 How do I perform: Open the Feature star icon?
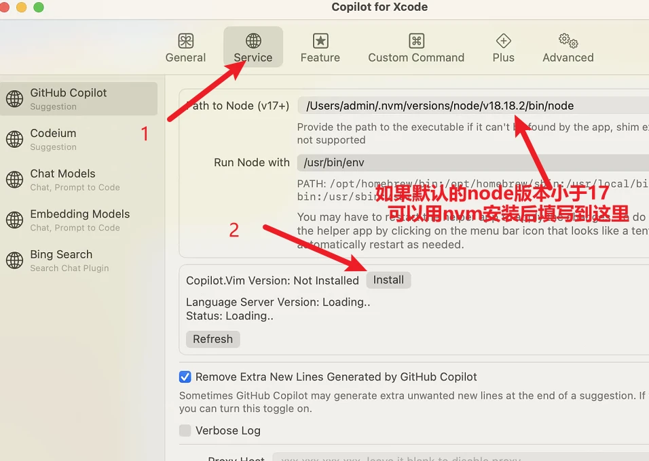(320, 41)
